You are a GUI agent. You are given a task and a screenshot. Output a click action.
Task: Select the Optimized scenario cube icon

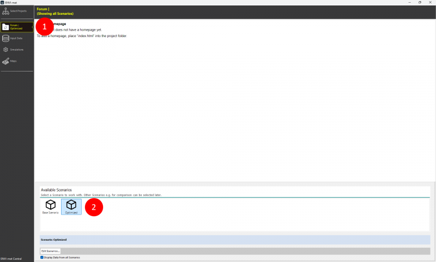pos(71,205)
